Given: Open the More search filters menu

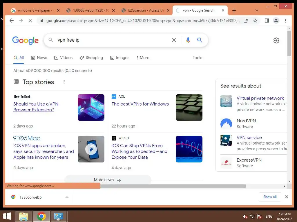Looking at the screenshot, I should click(x=143, y=58).
